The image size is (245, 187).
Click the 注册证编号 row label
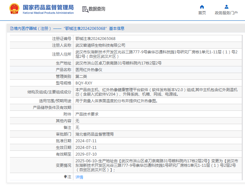pos(62,38)
